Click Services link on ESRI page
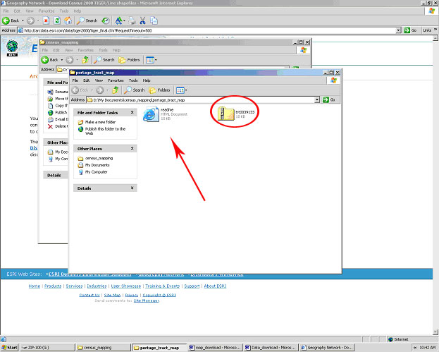Viewport: 439px width, 352px height. pos(74,286)
